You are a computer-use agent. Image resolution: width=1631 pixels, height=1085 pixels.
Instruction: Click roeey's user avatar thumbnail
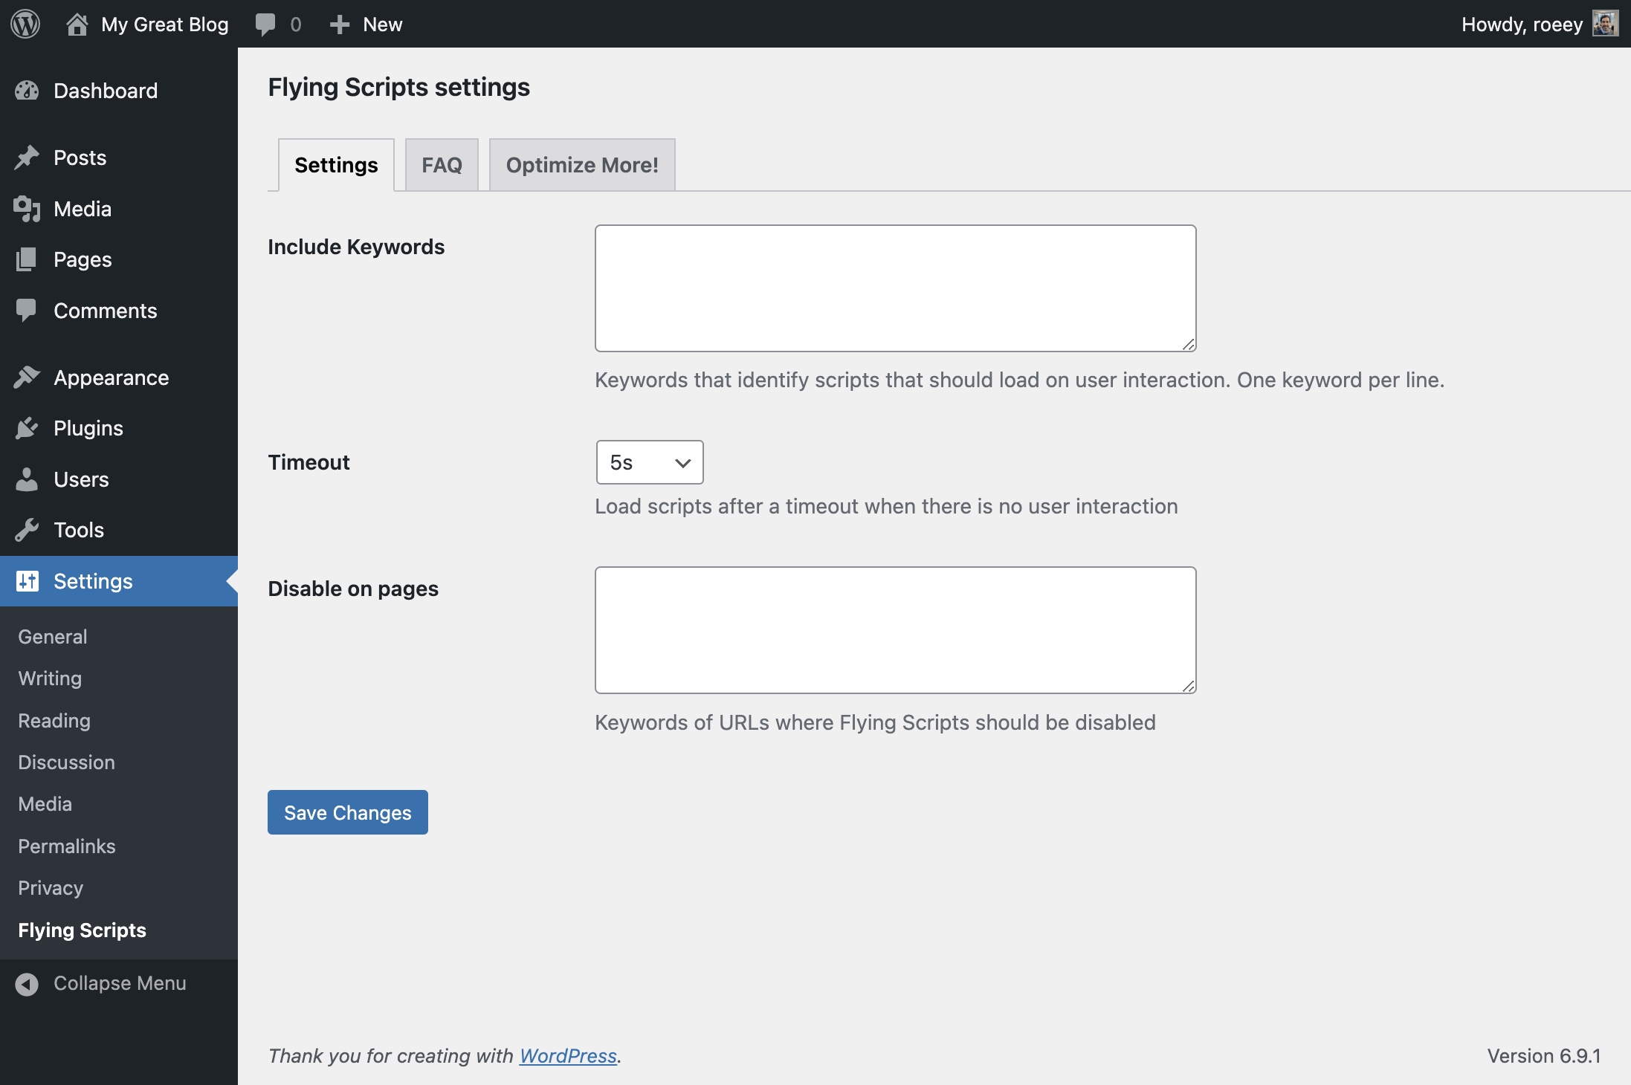(x=1604, y=24)
